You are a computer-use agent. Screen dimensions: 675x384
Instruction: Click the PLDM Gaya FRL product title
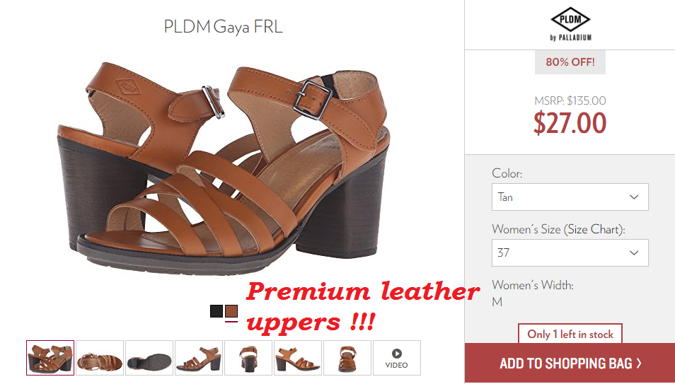coord(223,27)
